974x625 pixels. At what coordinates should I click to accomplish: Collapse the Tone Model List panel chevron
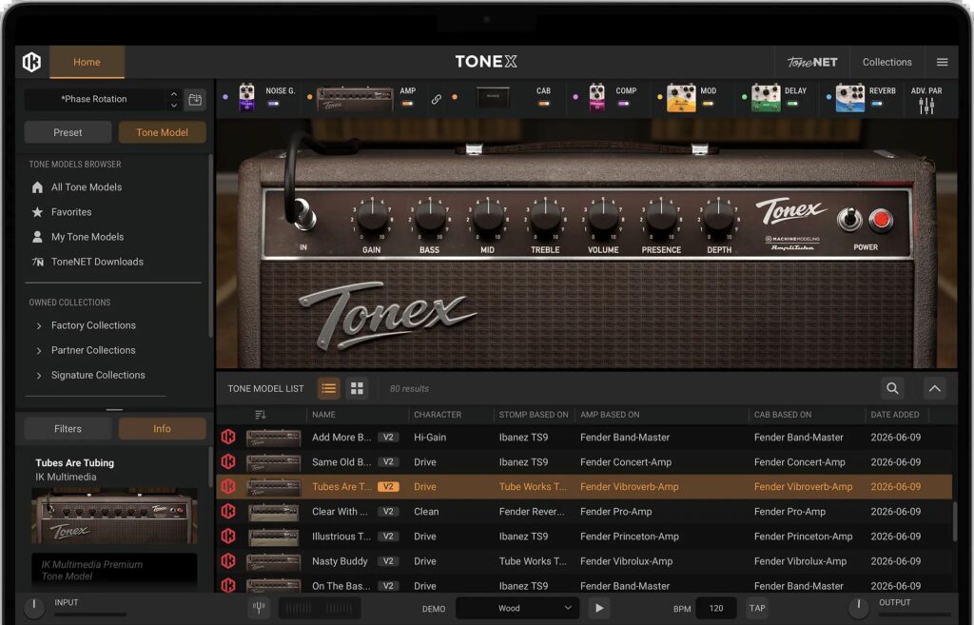coord(934,388)
